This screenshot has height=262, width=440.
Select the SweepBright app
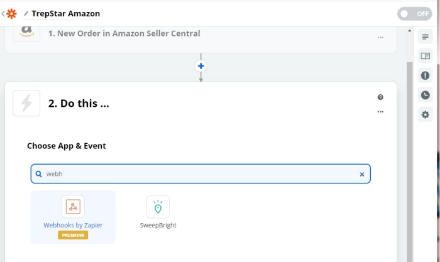158,212
